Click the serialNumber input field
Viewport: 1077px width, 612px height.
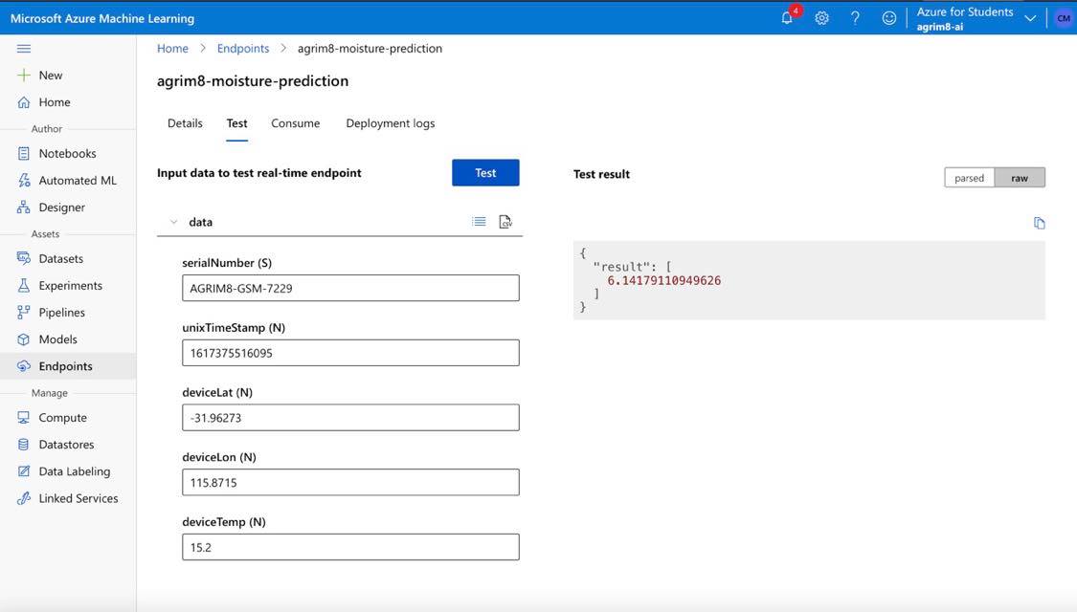[x=350, y=288]
